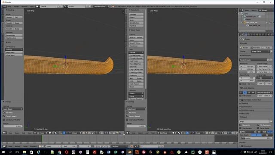
Task: Open Angle Based method dropdown in left shelf
Action: pyautogui.click(x=13, y=109)
